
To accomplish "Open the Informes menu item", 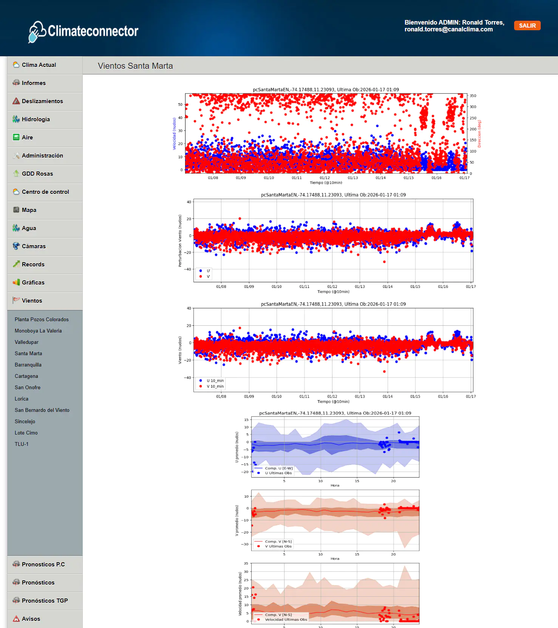I will coord(34,83).
